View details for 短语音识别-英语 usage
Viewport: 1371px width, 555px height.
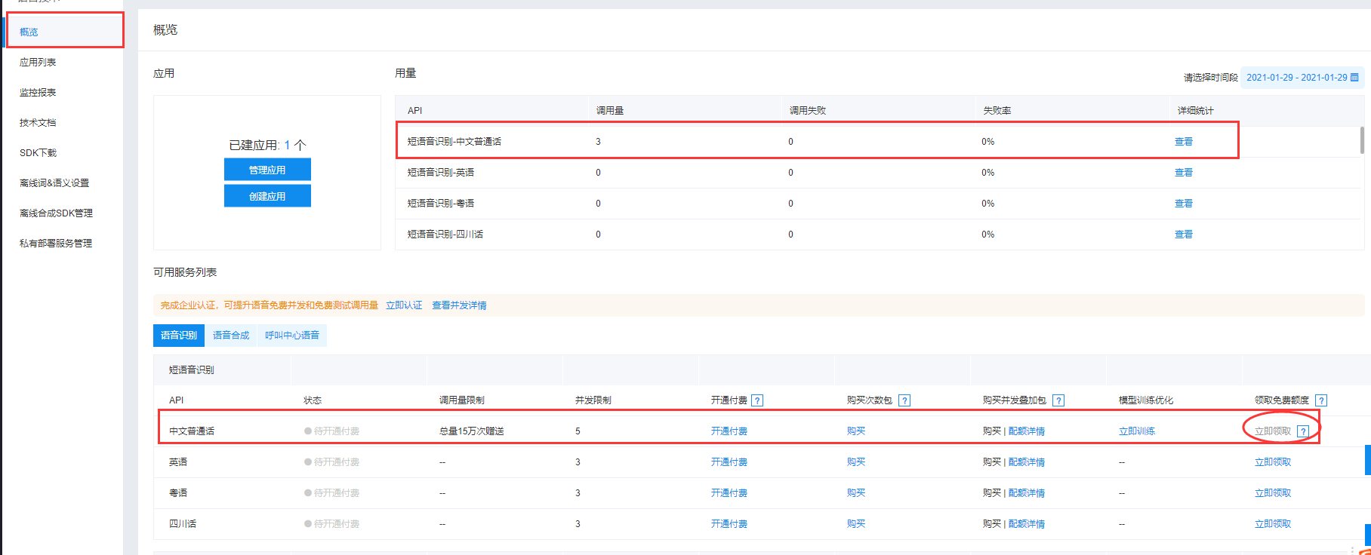(x=1184, y=173)
